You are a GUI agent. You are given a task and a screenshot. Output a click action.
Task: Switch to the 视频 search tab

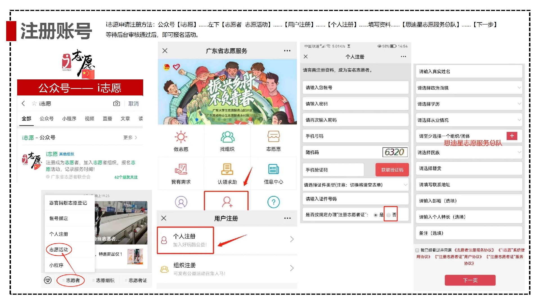(89, 119)
